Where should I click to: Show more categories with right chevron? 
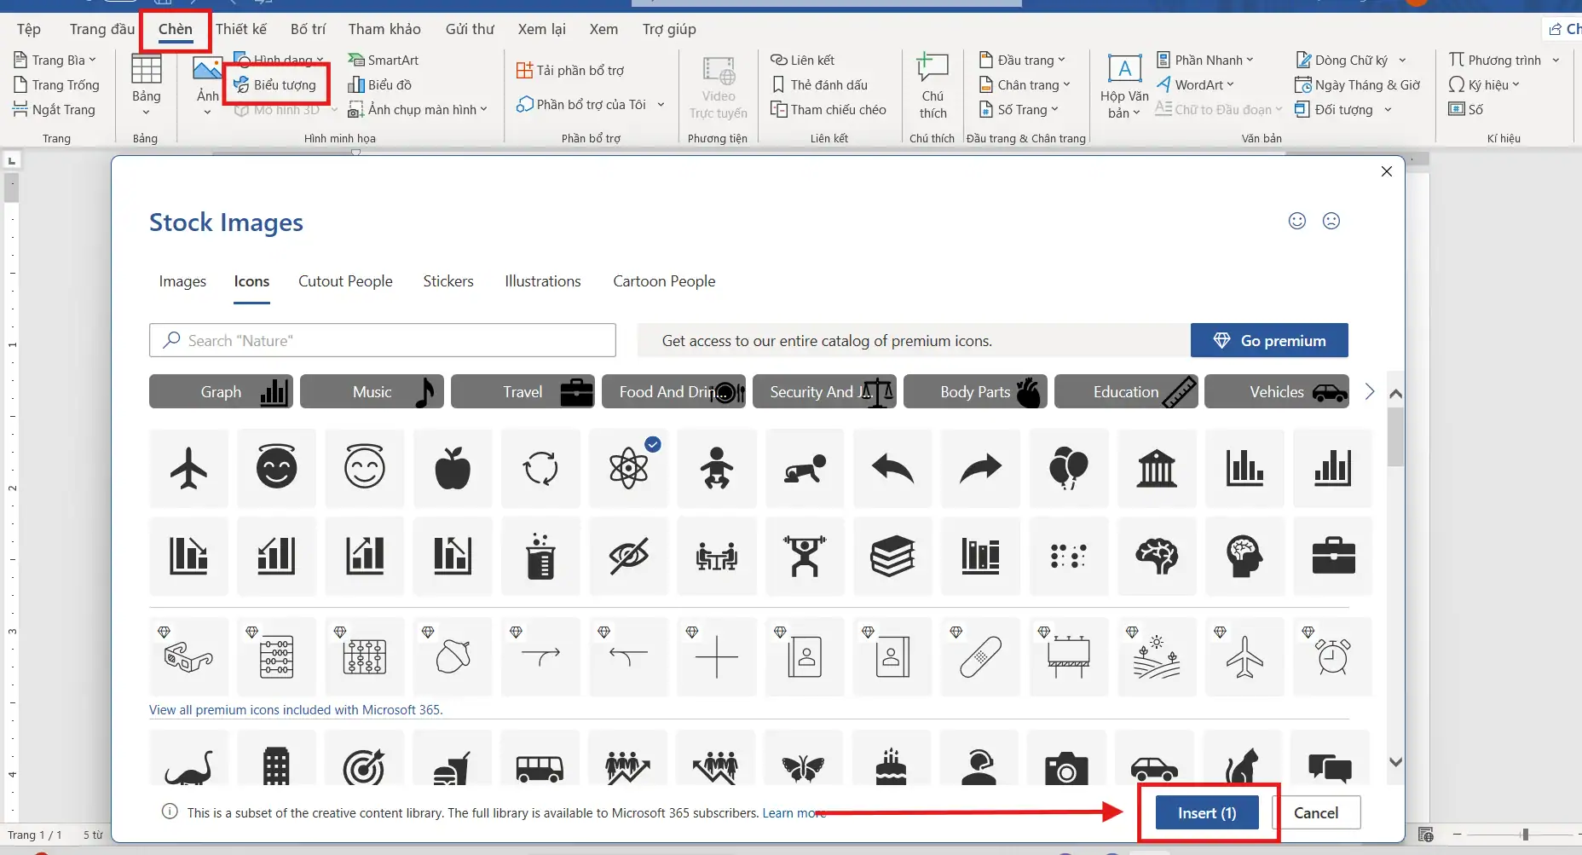pos(1370,392)
